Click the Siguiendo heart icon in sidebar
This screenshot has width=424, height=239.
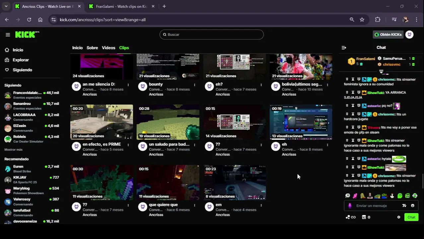pyautogui.click(x=7, y=70)
